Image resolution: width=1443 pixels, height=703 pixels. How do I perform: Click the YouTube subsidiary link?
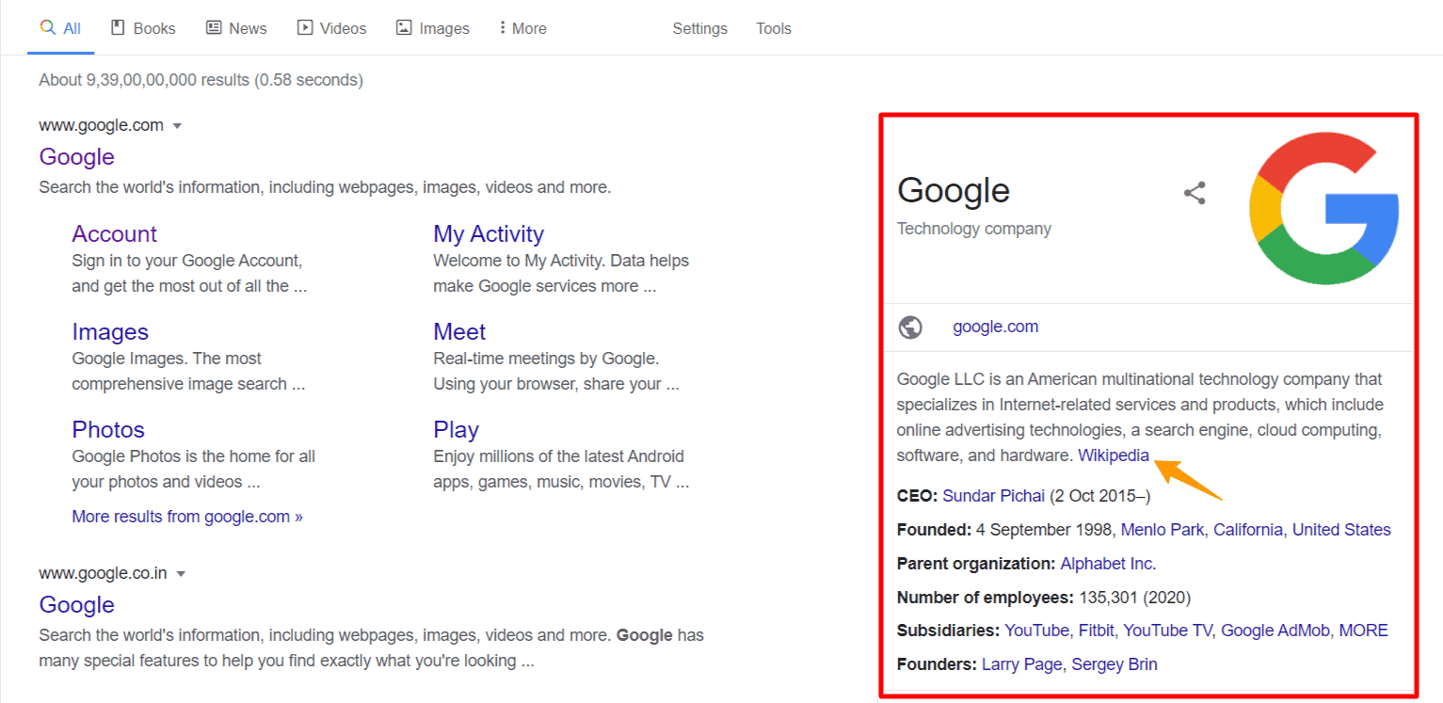(x=1036, y=630)
